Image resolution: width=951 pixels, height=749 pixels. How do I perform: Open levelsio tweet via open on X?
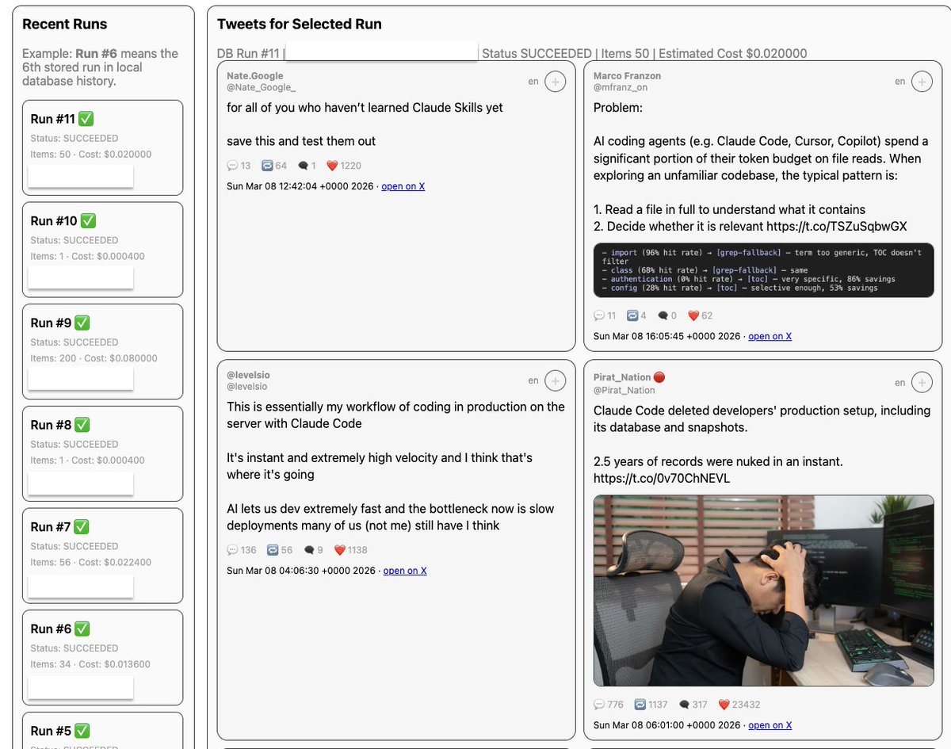[x=405, y=571]
